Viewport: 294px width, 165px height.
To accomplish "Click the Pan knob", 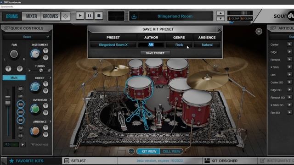I will 14,54.
